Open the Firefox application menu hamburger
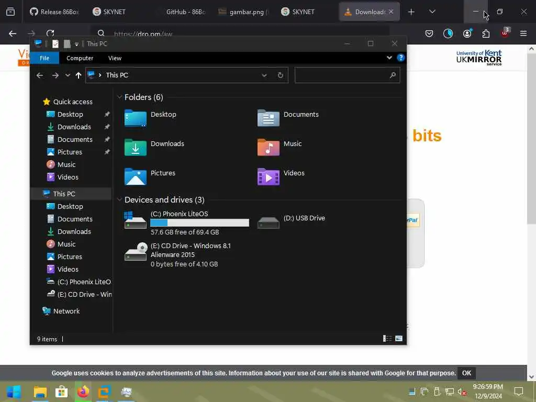The image size is (536, 402). pos(523,33)
